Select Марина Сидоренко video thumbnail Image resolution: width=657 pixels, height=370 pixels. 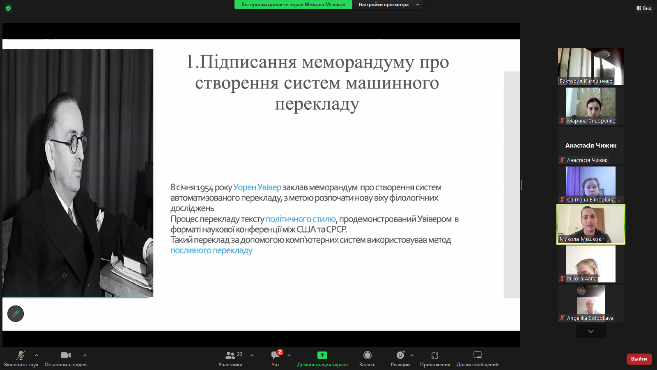pos(590,106)
